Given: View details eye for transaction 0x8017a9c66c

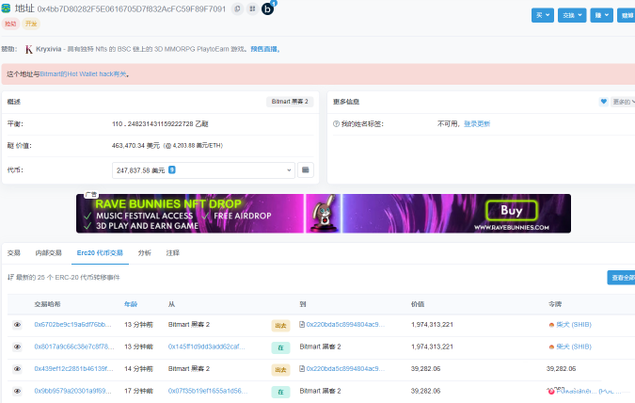Looking at the screenshot, I should [x=17, y=347].
